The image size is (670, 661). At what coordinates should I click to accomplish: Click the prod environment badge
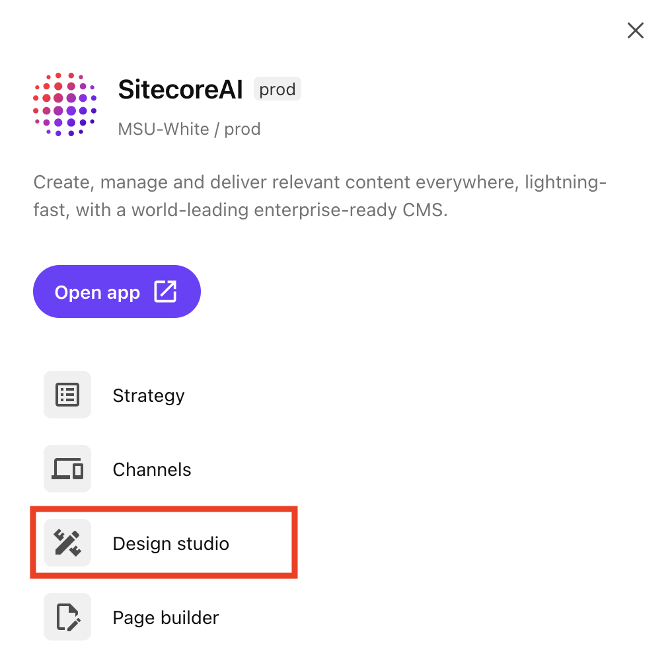[x=277, y=89]
